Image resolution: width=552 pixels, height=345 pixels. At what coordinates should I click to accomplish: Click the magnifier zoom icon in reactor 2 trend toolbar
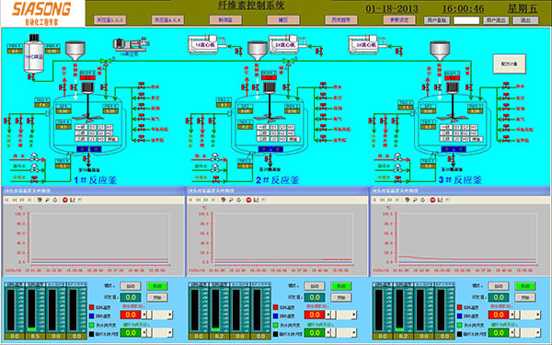[231, 200]
